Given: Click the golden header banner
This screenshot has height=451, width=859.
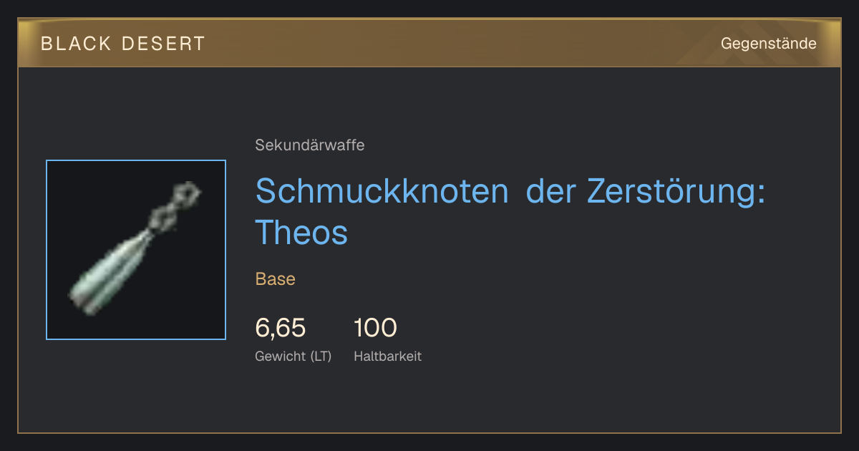Looking at the screenshot, I should point(429,43).
